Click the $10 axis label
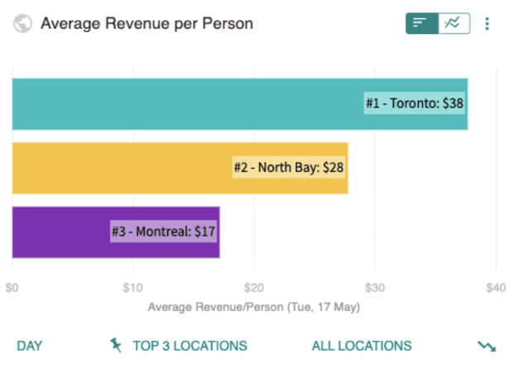 click(132, 288)
